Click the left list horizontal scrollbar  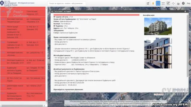(22, 106)
